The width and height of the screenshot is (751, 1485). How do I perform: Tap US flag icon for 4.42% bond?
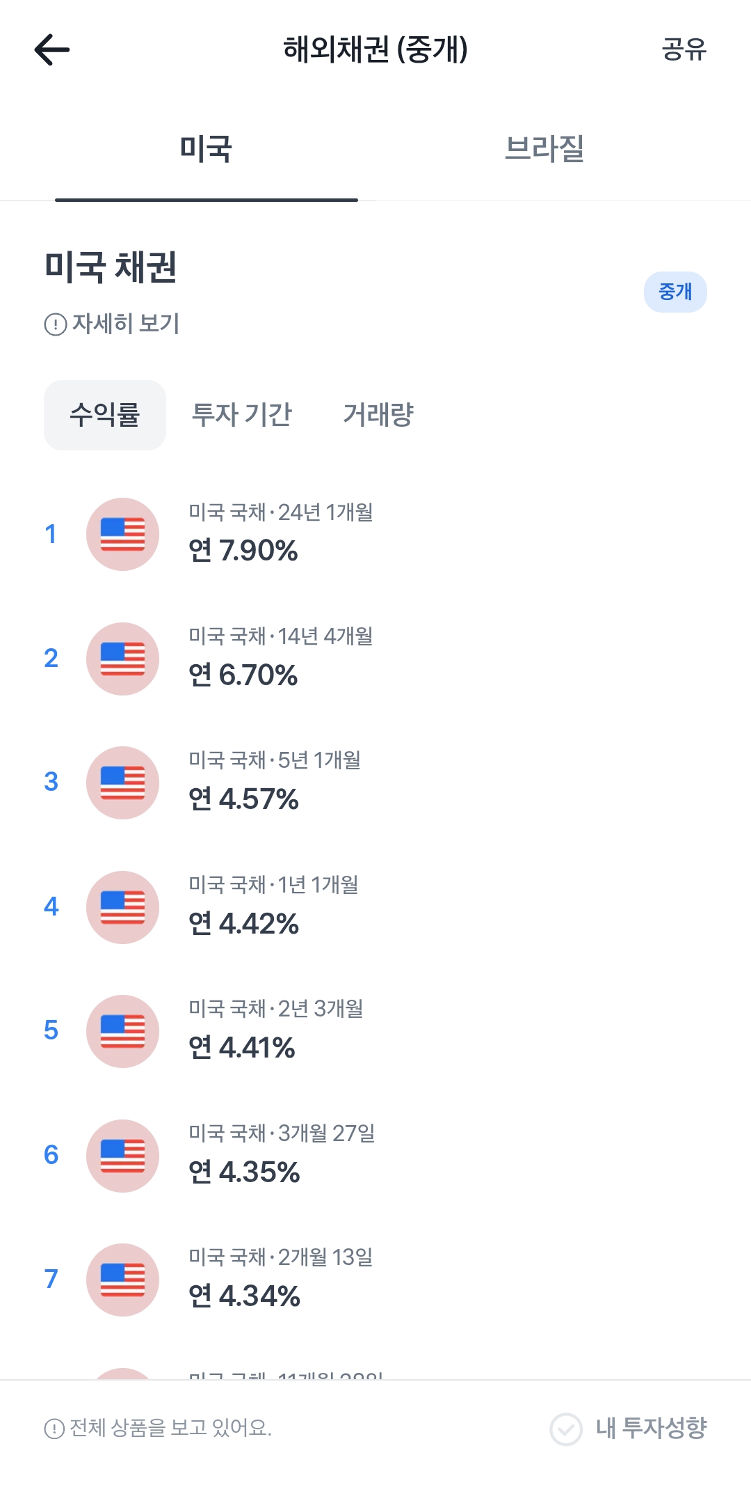[123, 907]
